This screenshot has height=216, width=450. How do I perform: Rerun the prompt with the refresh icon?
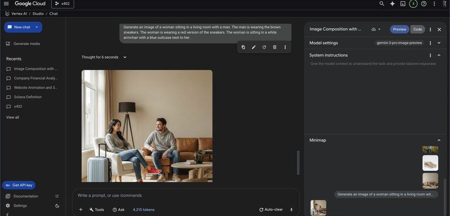coord(264,47)
